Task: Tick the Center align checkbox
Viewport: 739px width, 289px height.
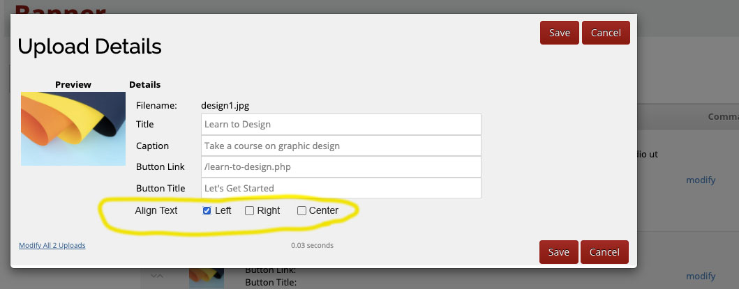Action: click(x=301, y=211)
